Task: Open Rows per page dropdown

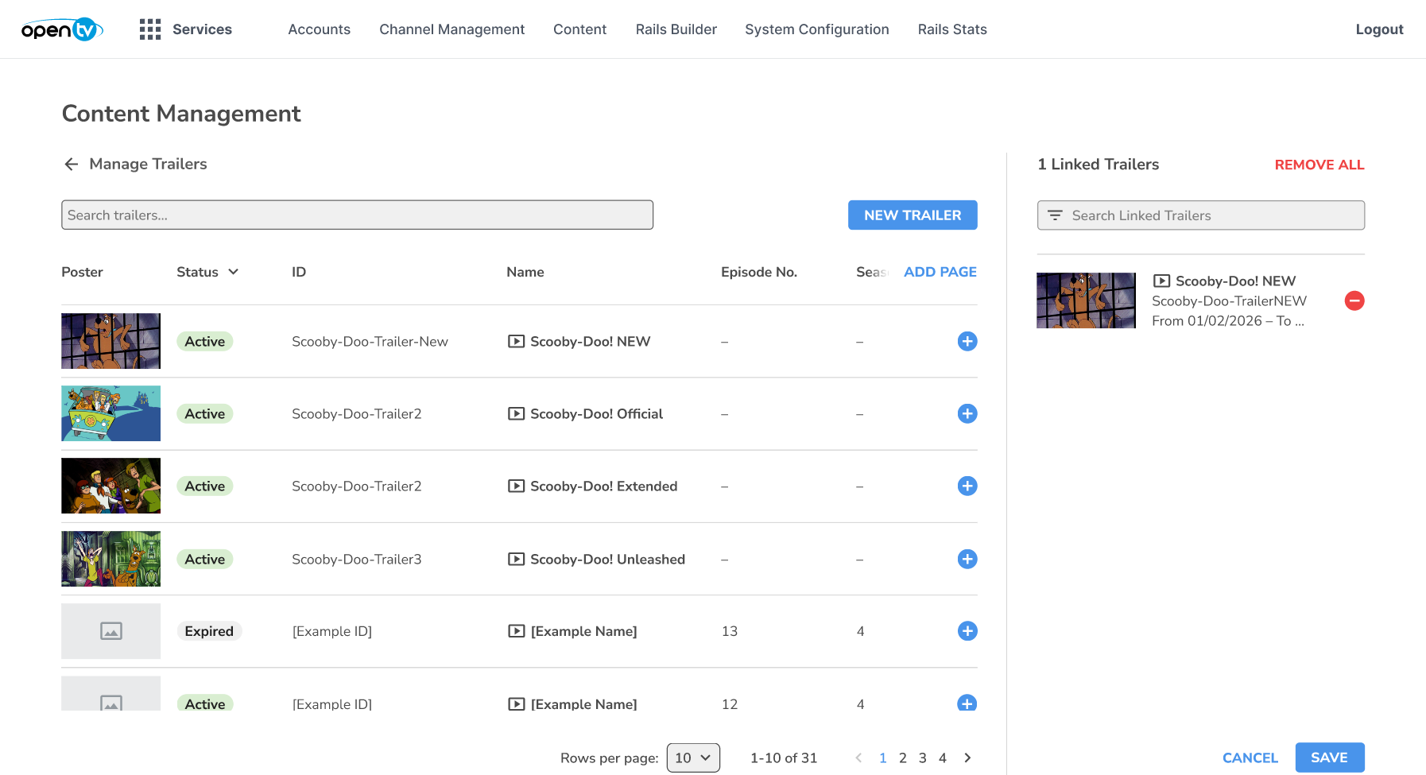Action: pyautogui.click(x=693, y=758)
